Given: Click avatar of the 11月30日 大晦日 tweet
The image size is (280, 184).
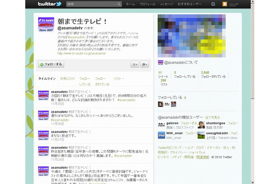Looking at the screenshot, I should pyautogui.click(x=44, y=95).
